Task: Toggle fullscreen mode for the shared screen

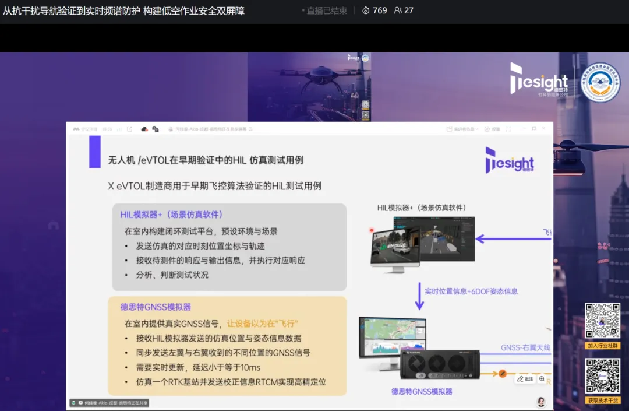Action: click(x=508, y=128)
